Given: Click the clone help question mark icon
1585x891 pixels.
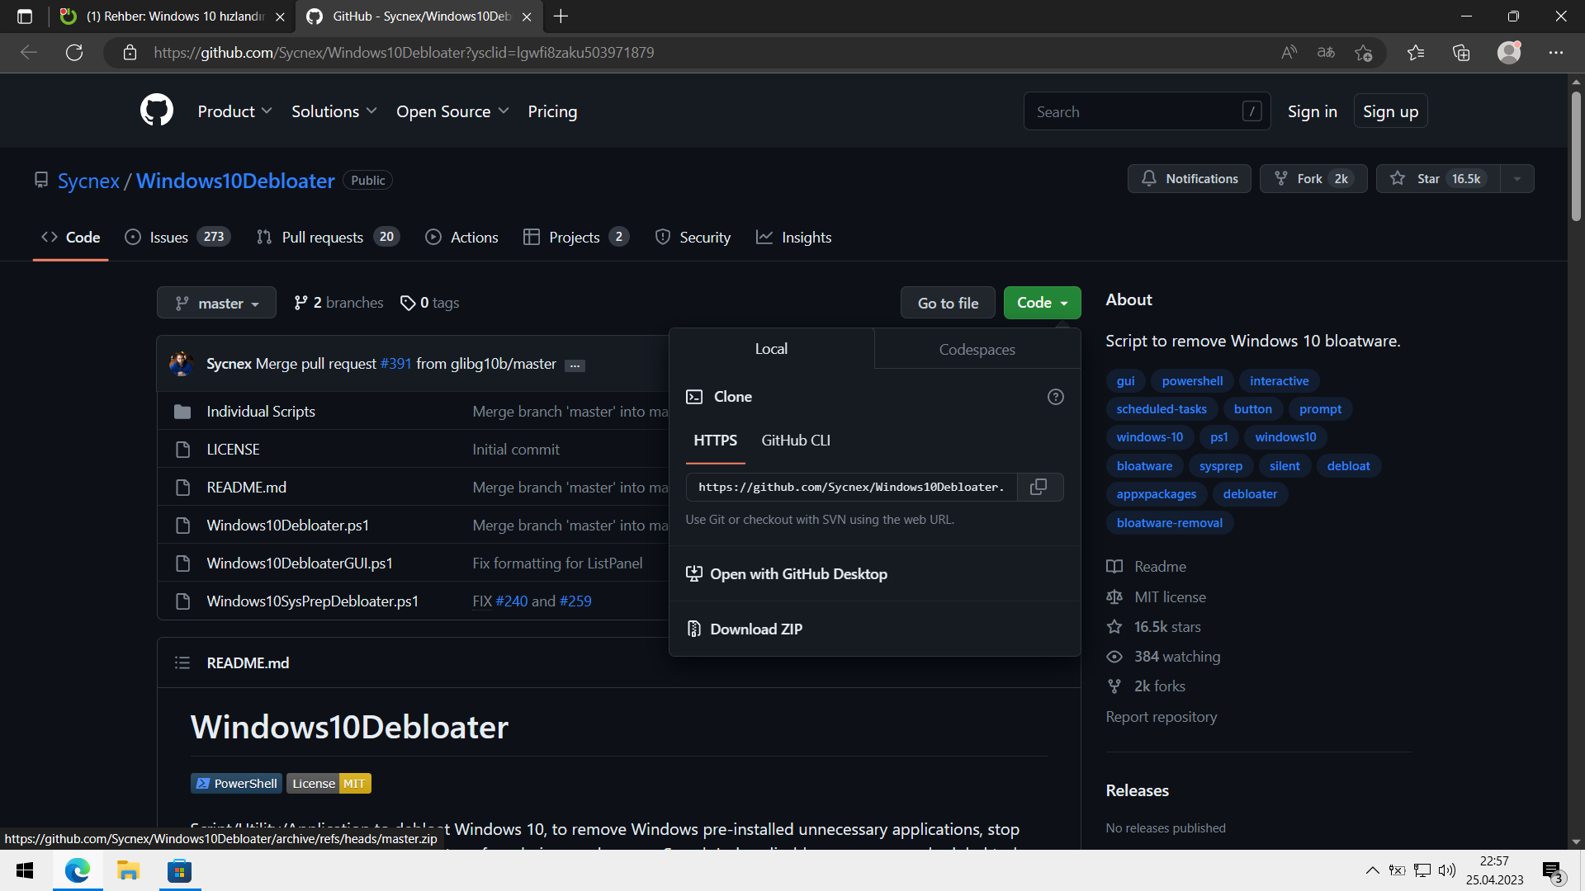Looking at the screenshot, I should (1055, 397).
